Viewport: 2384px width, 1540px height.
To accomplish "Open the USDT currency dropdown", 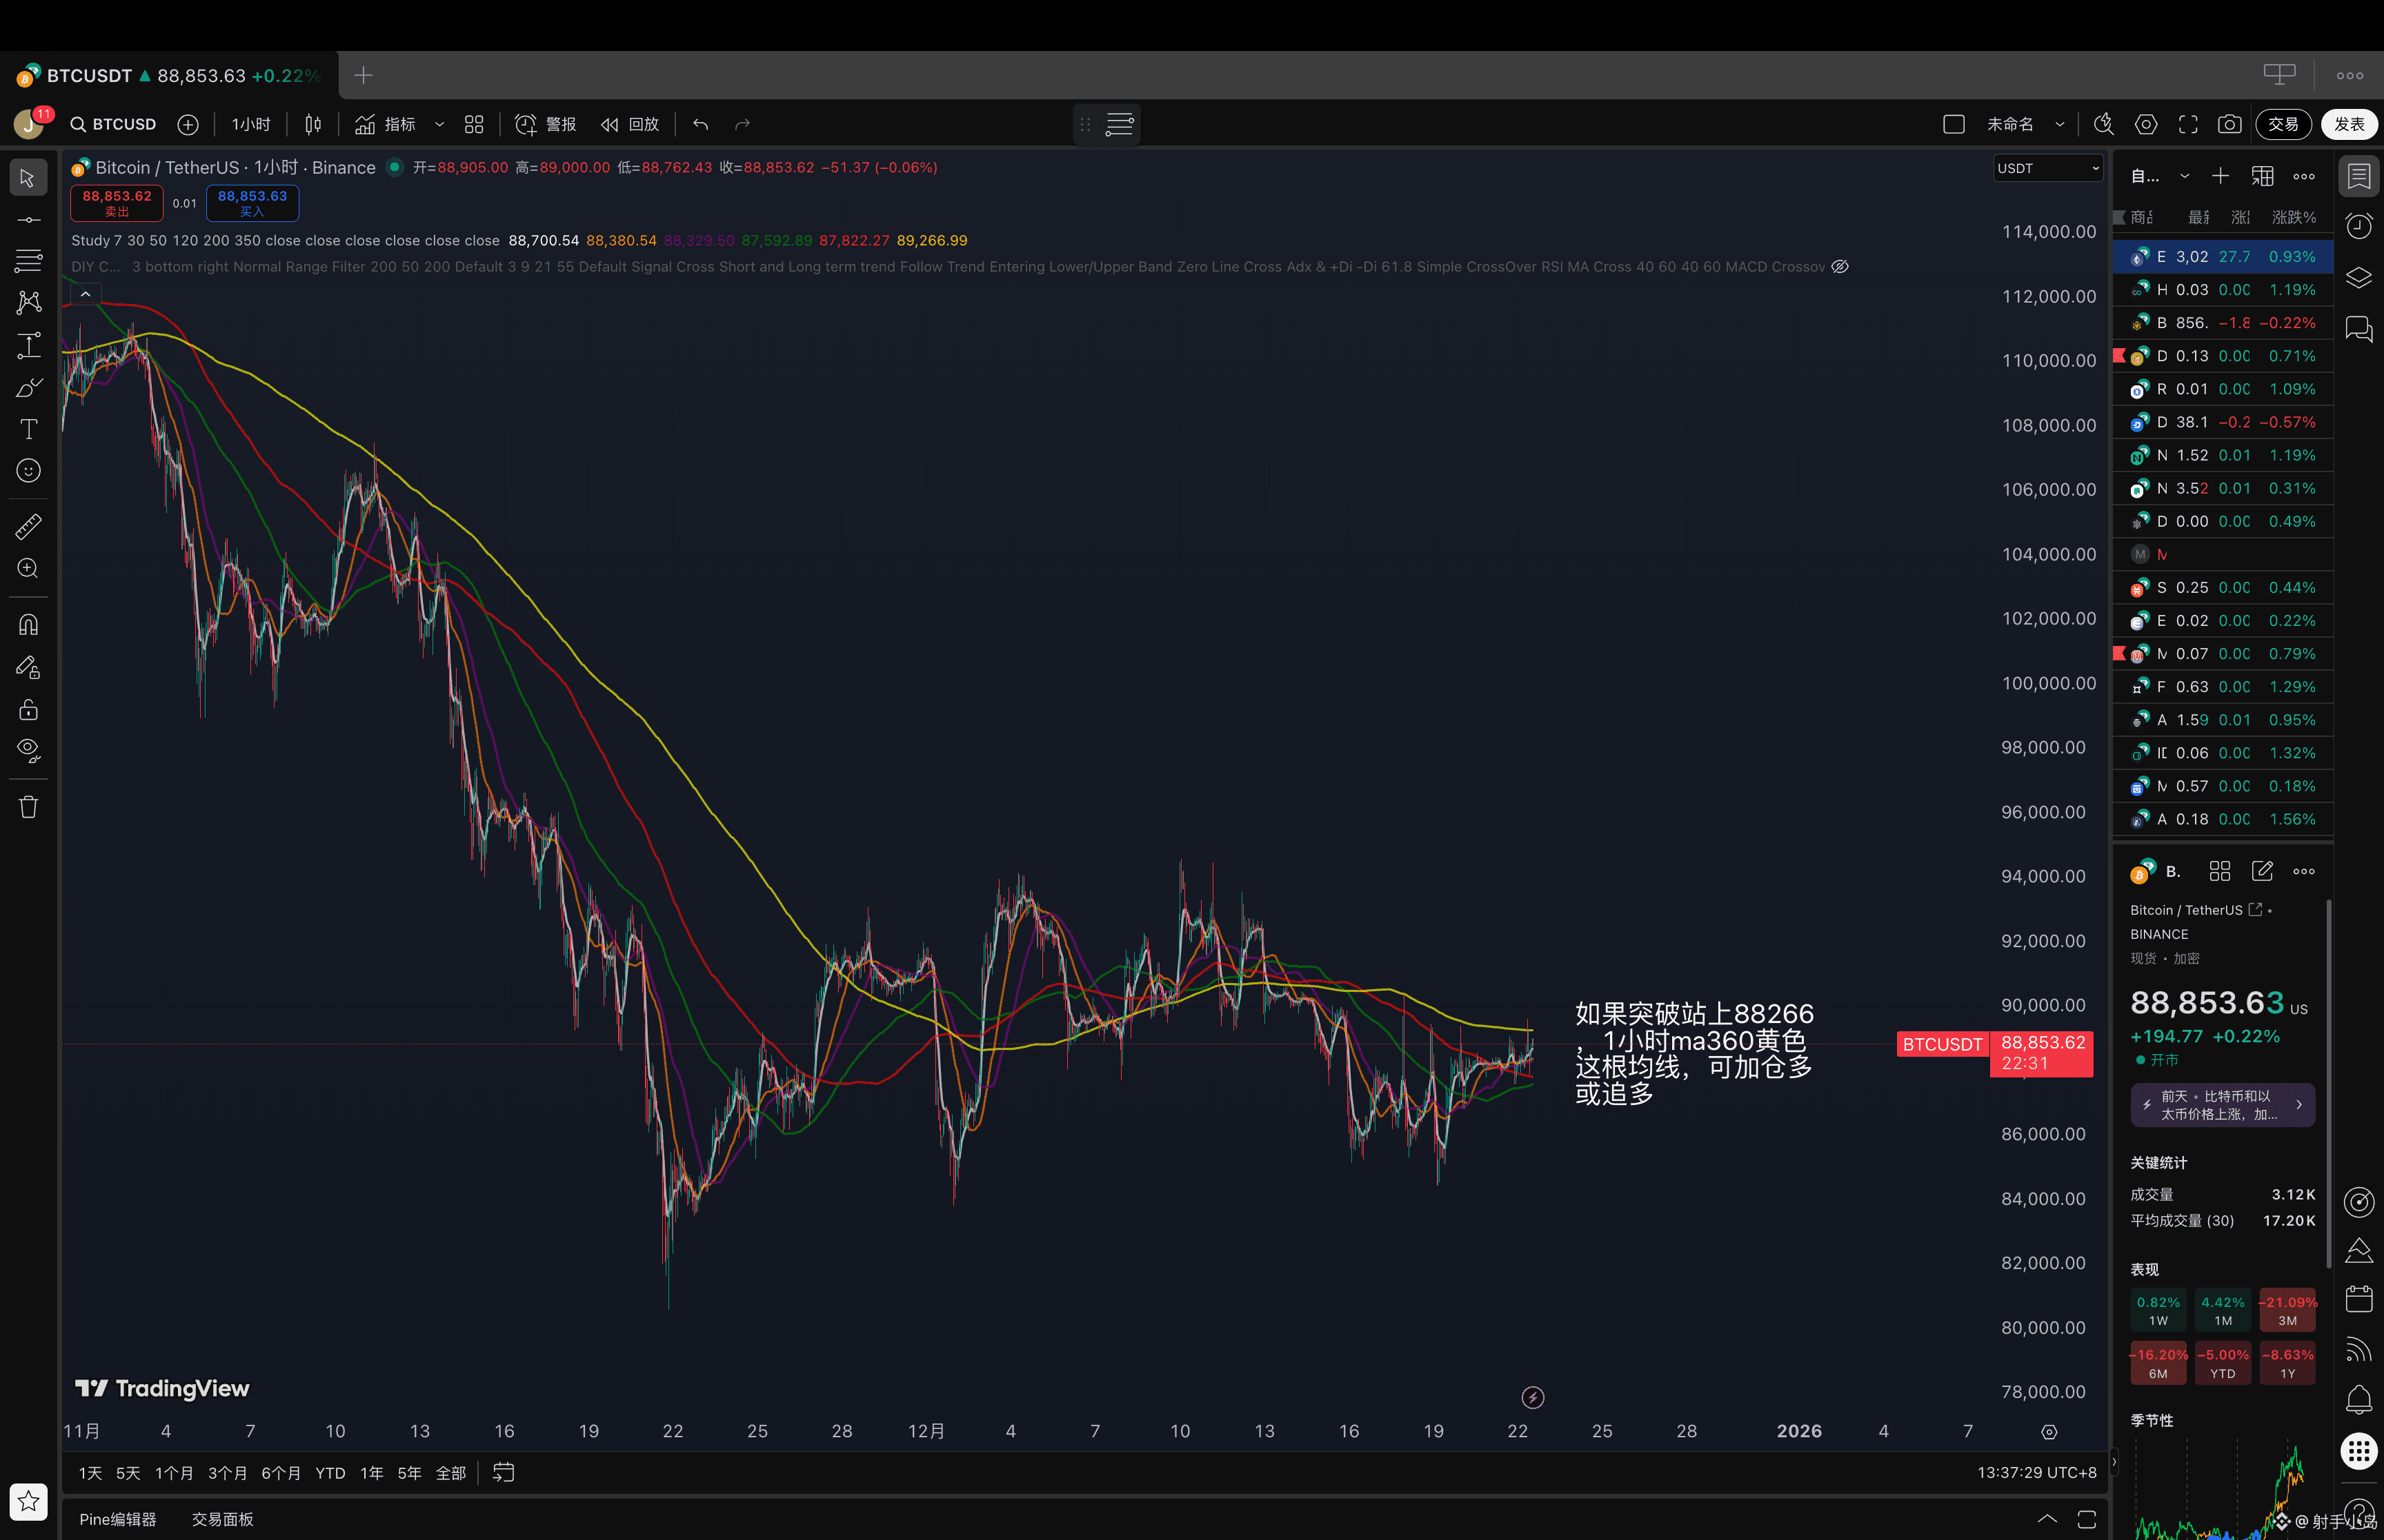I will [2047, 168].
